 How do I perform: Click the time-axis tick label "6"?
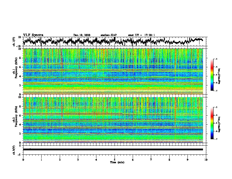tap(133, 160)
